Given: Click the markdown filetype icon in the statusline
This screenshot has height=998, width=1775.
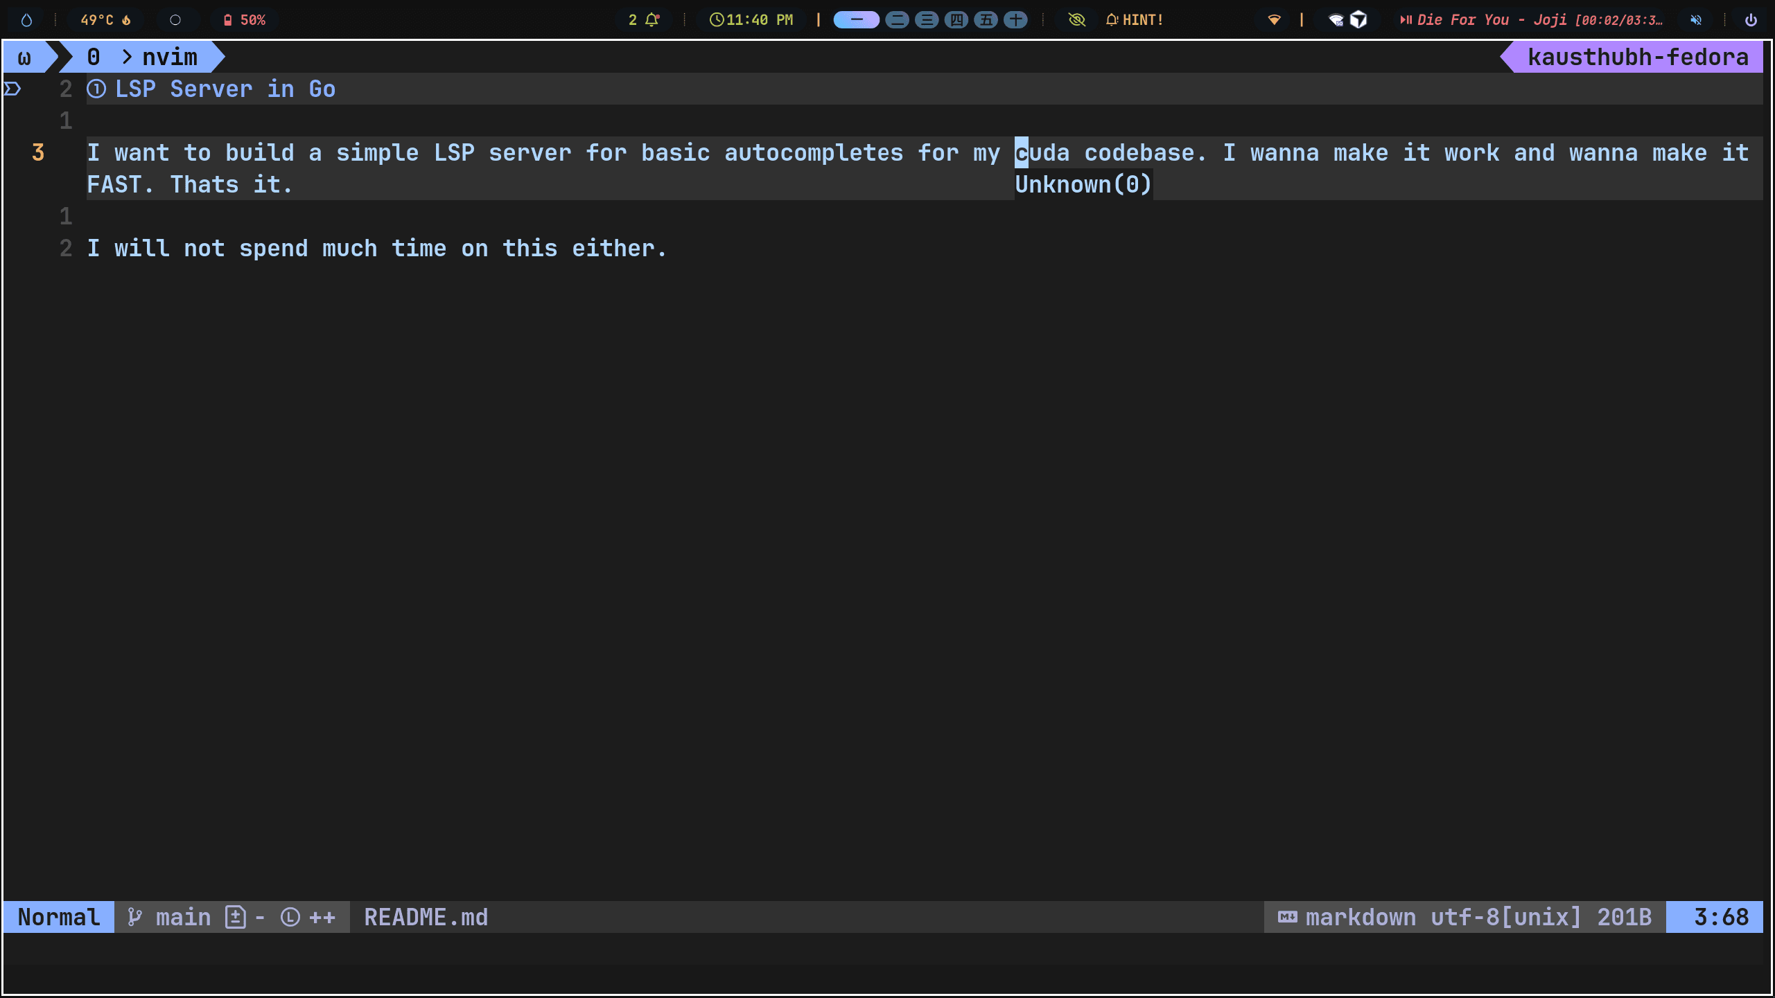Looking at the screenshot, I should pos(1287,916).
